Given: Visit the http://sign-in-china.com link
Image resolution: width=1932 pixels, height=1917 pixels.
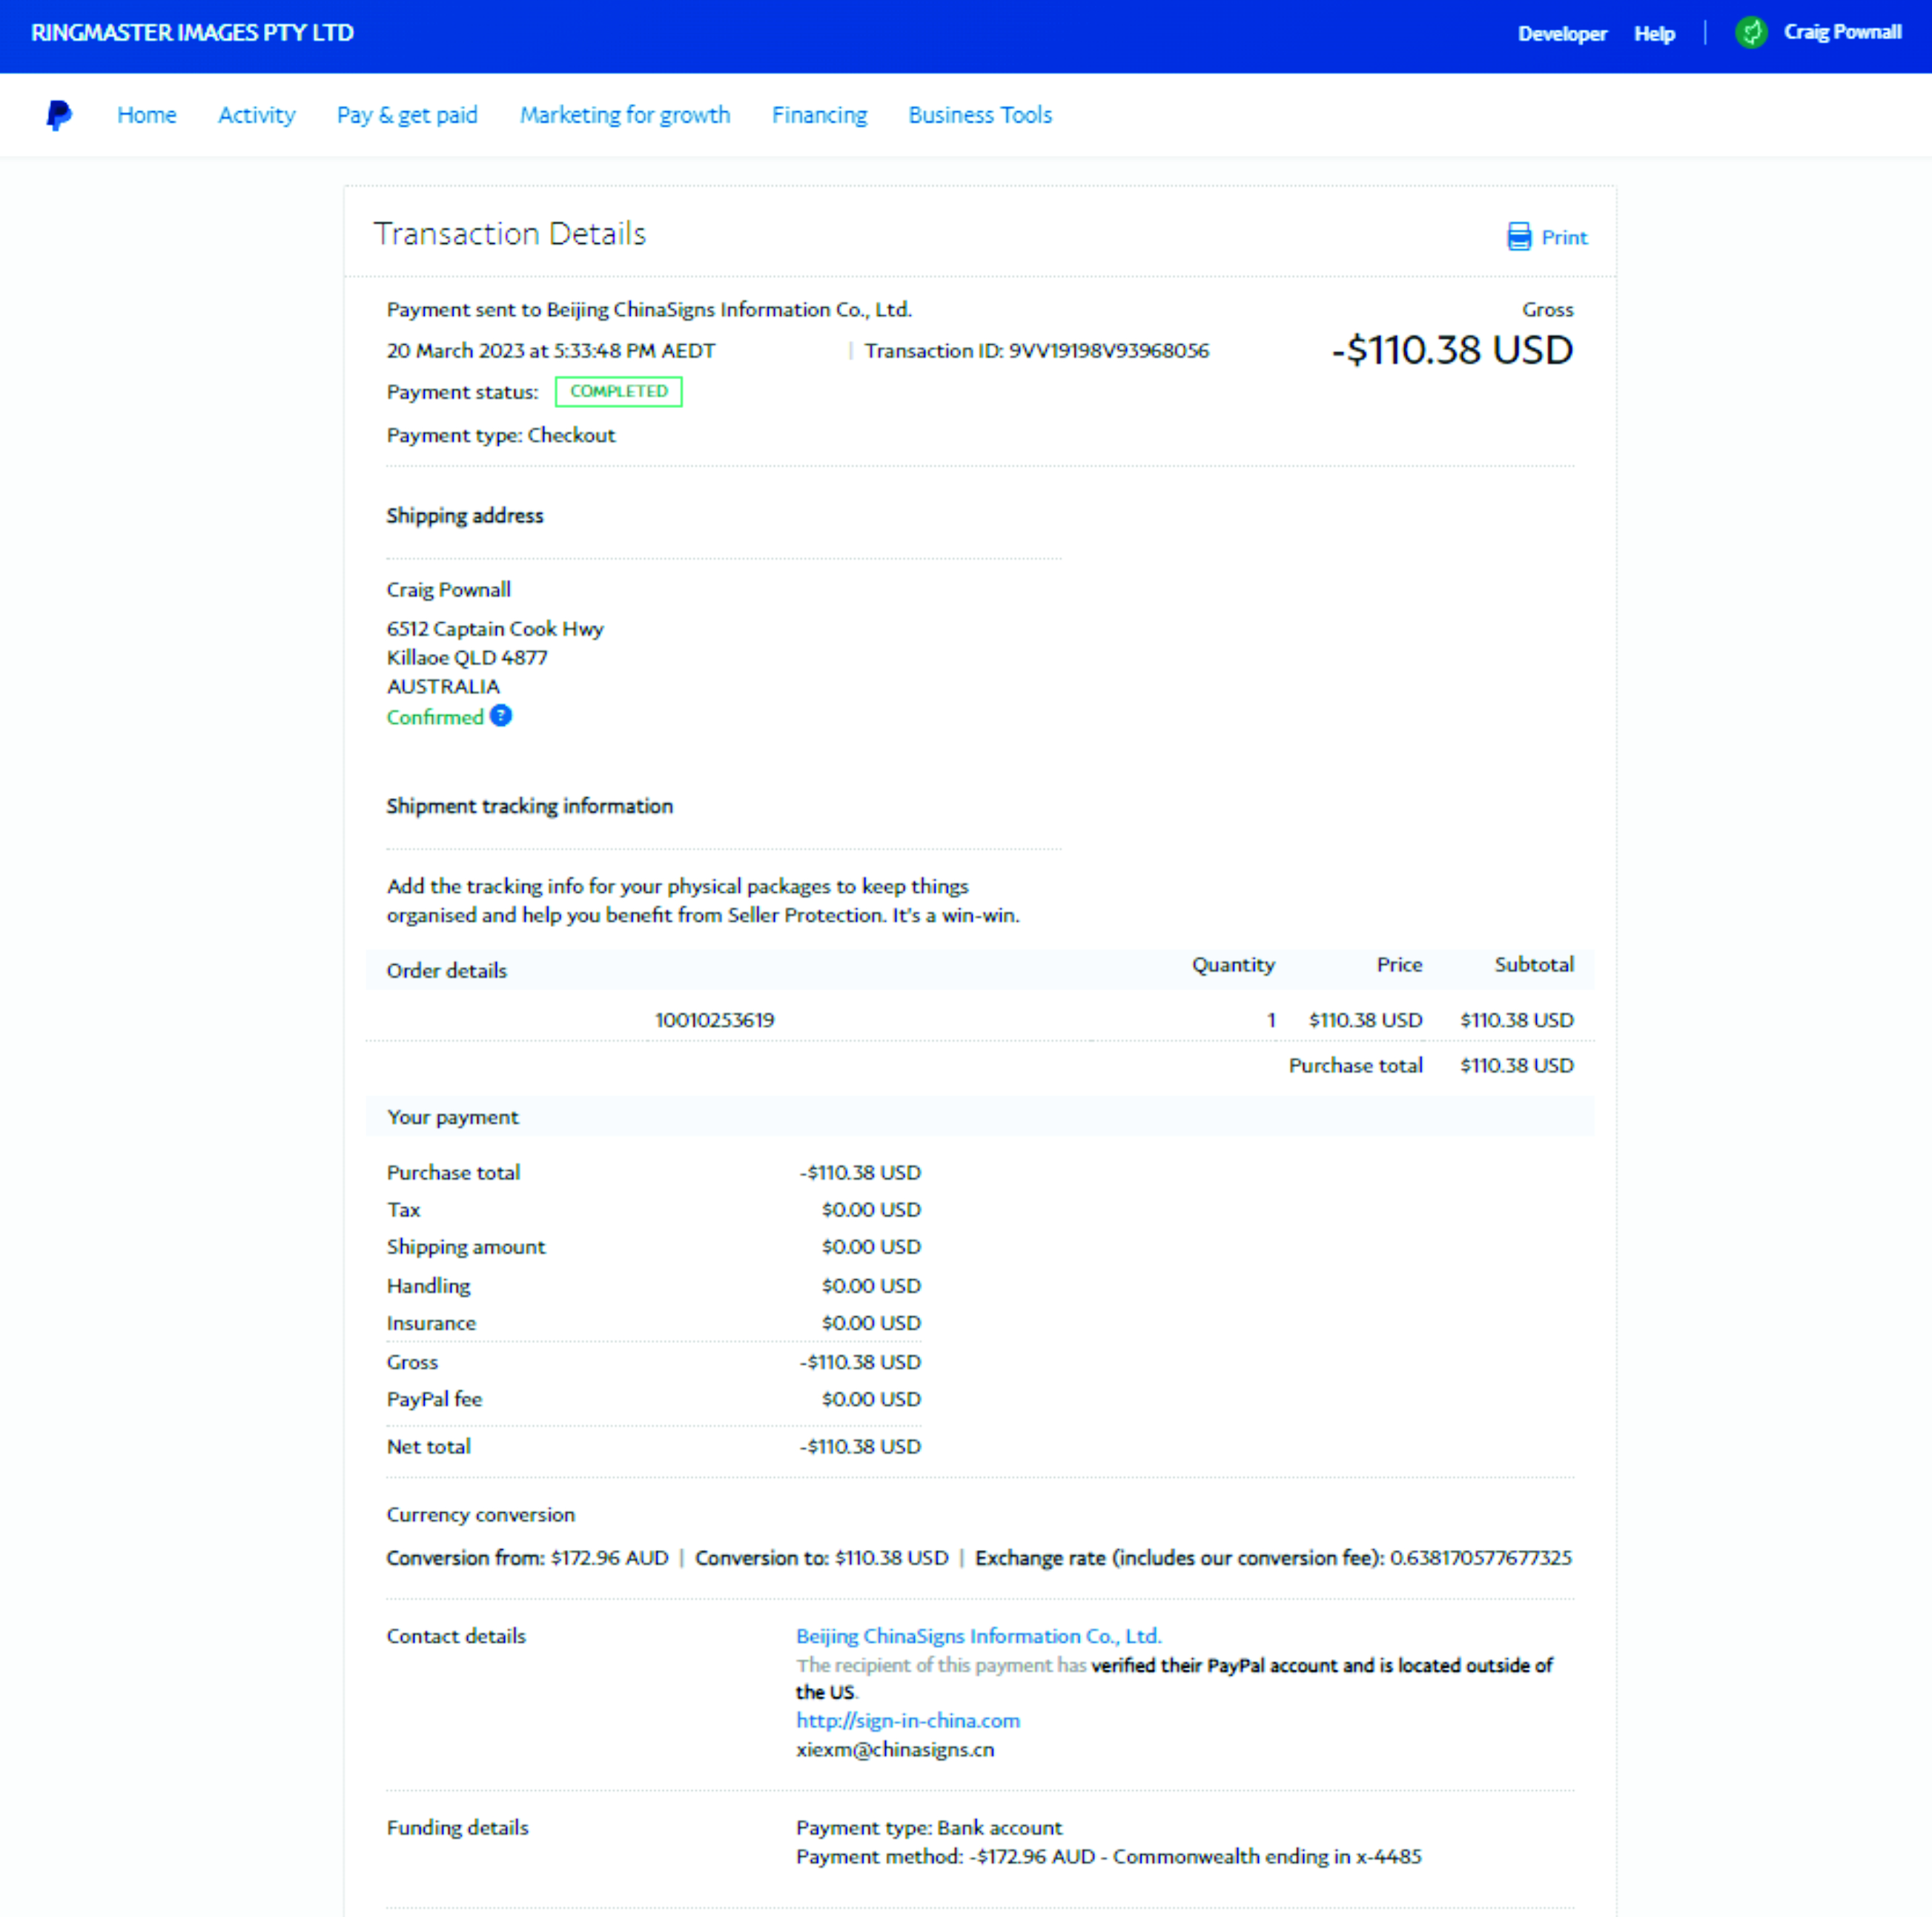Looking at the screenshot, I should (x=908, y=1721).
